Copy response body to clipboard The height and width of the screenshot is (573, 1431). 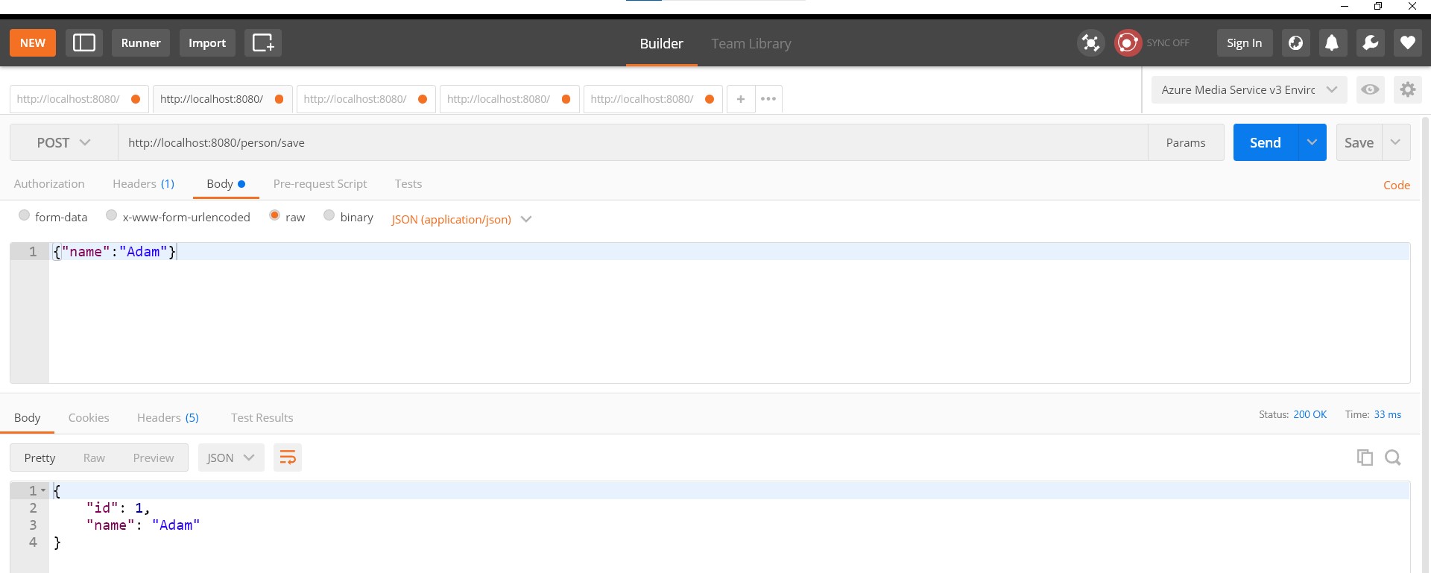click(1365, 458)
